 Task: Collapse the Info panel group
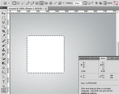point(112,58)
